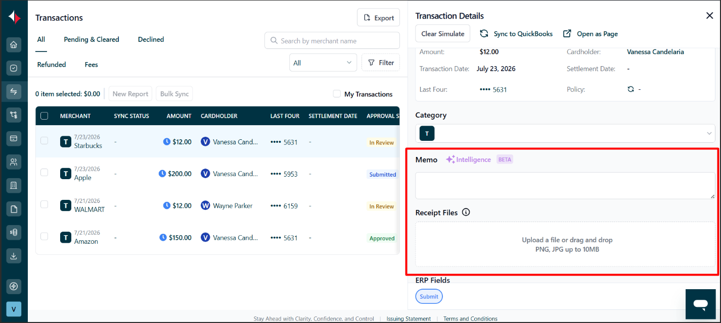Viewport: 721px width, 323px height.
Task: Click the info icon beside Receipt Files
Action: coord(466,212)
